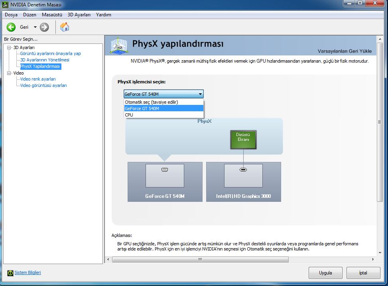The image size is (388, 286).
Task: Open the Dosya menu
Action: coord(11,15)
